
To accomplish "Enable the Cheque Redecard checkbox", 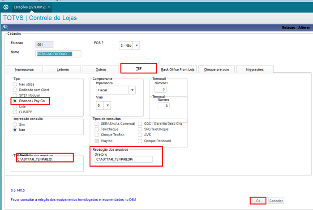I will click(x=140, y=141).
